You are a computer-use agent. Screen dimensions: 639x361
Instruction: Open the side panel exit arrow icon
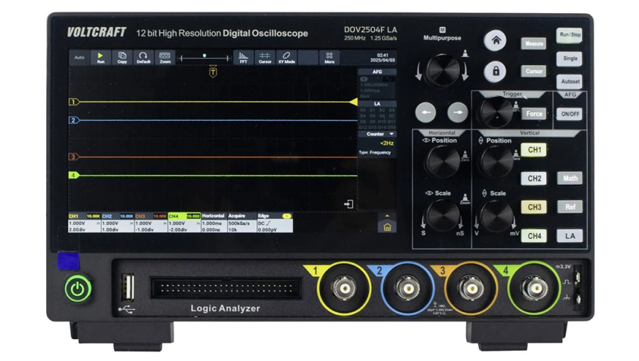349,204
